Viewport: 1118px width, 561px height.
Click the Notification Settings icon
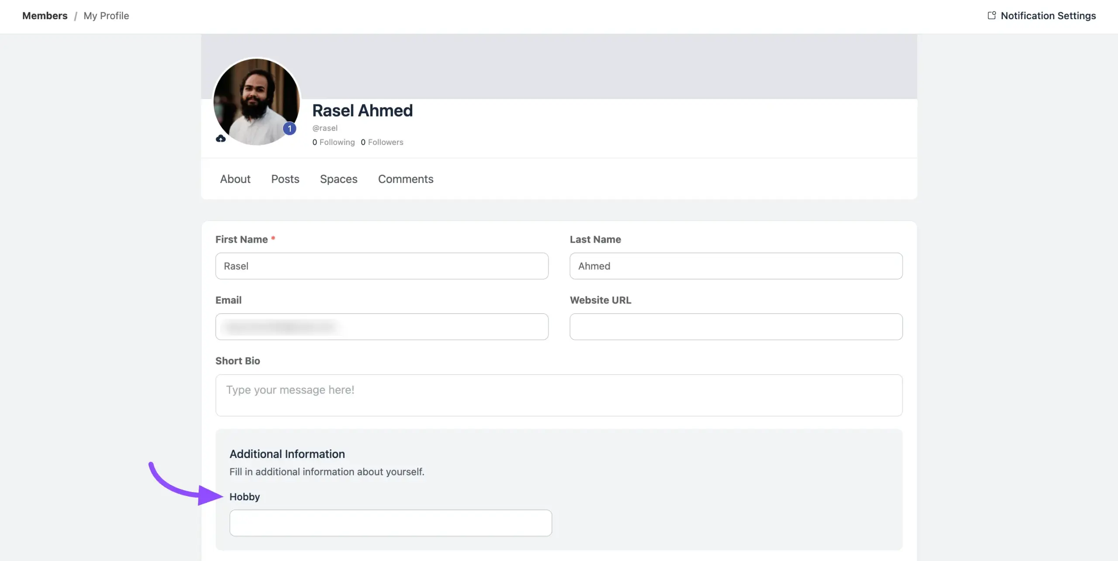tap(991, 16)
